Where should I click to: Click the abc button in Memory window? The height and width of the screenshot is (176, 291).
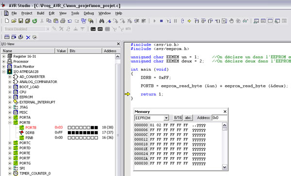pyautogui.click(x=188, y=118)
